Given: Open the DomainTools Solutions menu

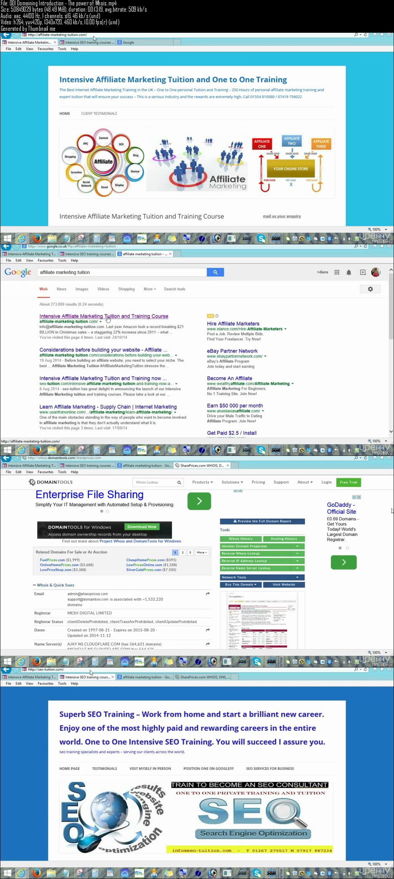Looking at the screenshot, I should coord(232,482).
